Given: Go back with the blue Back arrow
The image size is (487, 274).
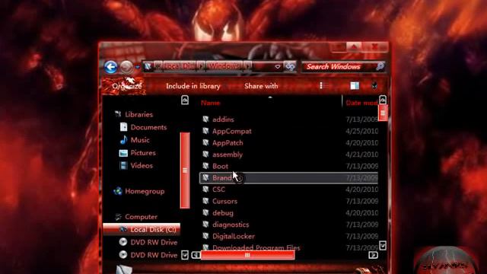Looking at the screenshot, I should pos(110,67).
